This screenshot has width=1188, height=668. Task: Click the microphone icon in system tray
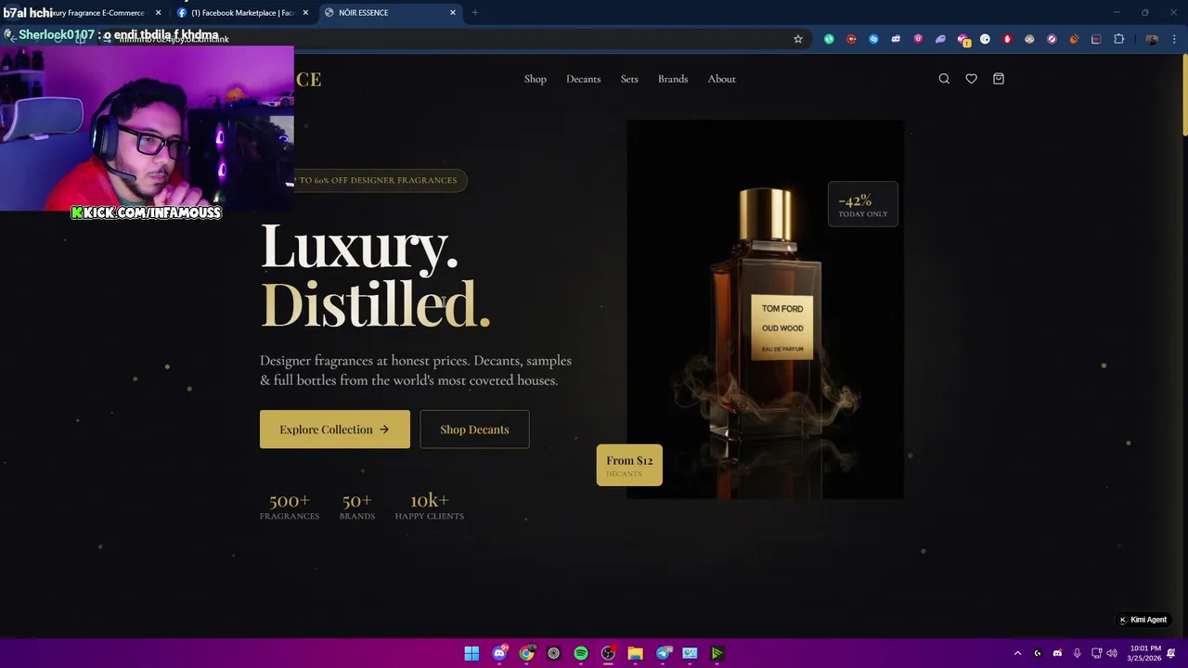(1077, 653)
